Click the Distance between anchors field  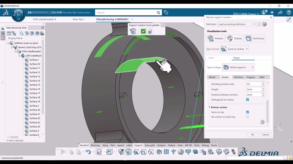pos(254,95)
